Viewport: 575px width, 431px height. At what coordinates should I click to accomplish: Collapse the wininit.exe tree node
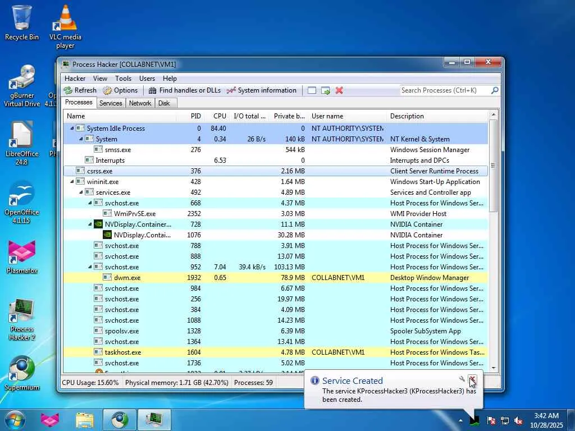72,181
